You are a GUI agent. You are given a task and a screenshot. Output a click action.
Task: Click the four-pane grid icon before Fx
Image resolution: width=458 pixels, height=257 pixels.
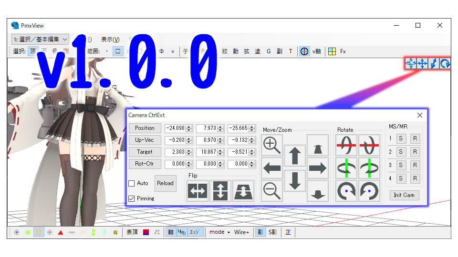tap(332, 51)
